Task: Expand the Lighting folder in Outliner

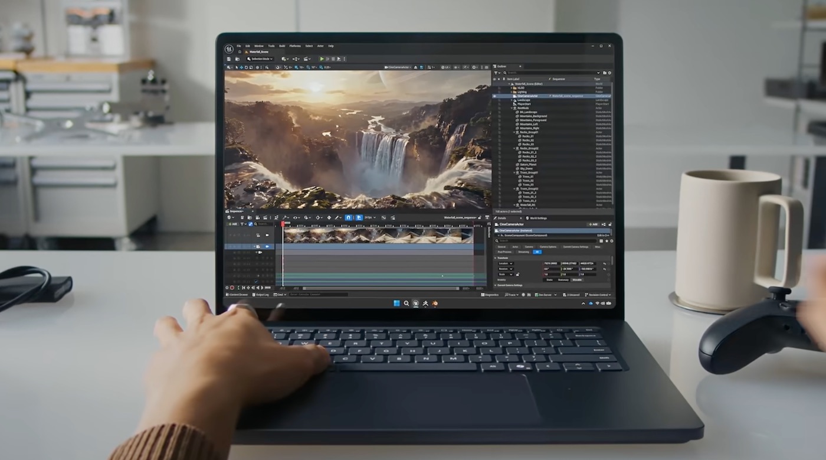Action: [512, 92]
